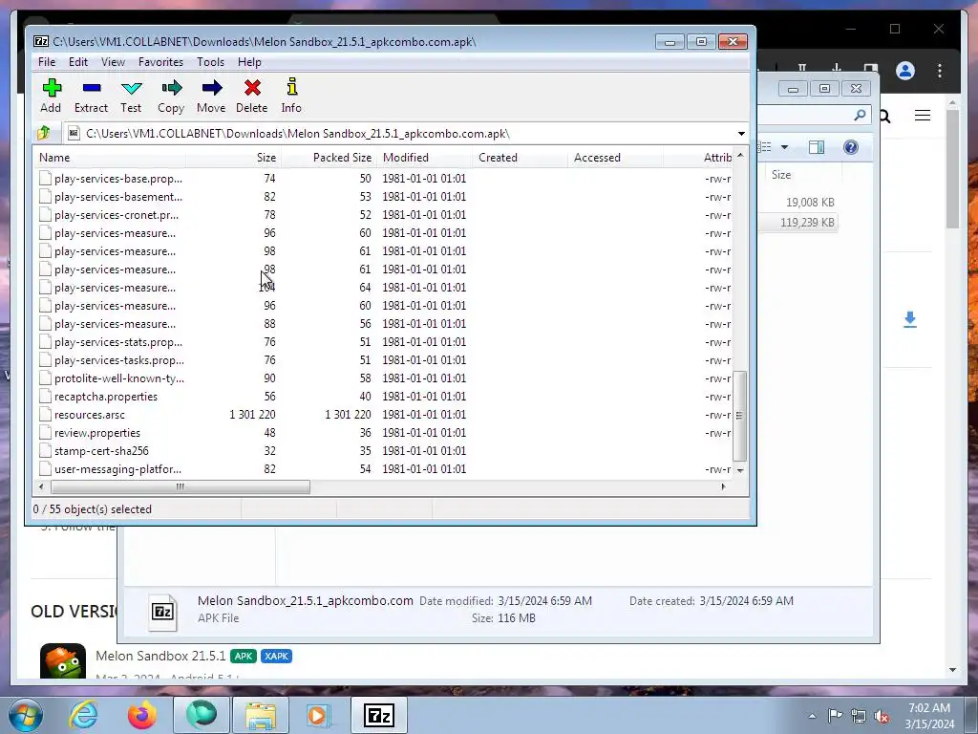Click the blue download arrow icon
Image resolution: width=978 pixels, height=734 pixels.
910,319
